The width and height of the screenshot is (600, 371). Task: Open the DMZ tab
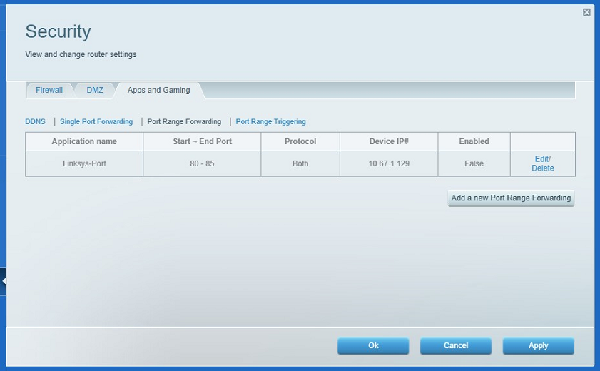point(95,91)
